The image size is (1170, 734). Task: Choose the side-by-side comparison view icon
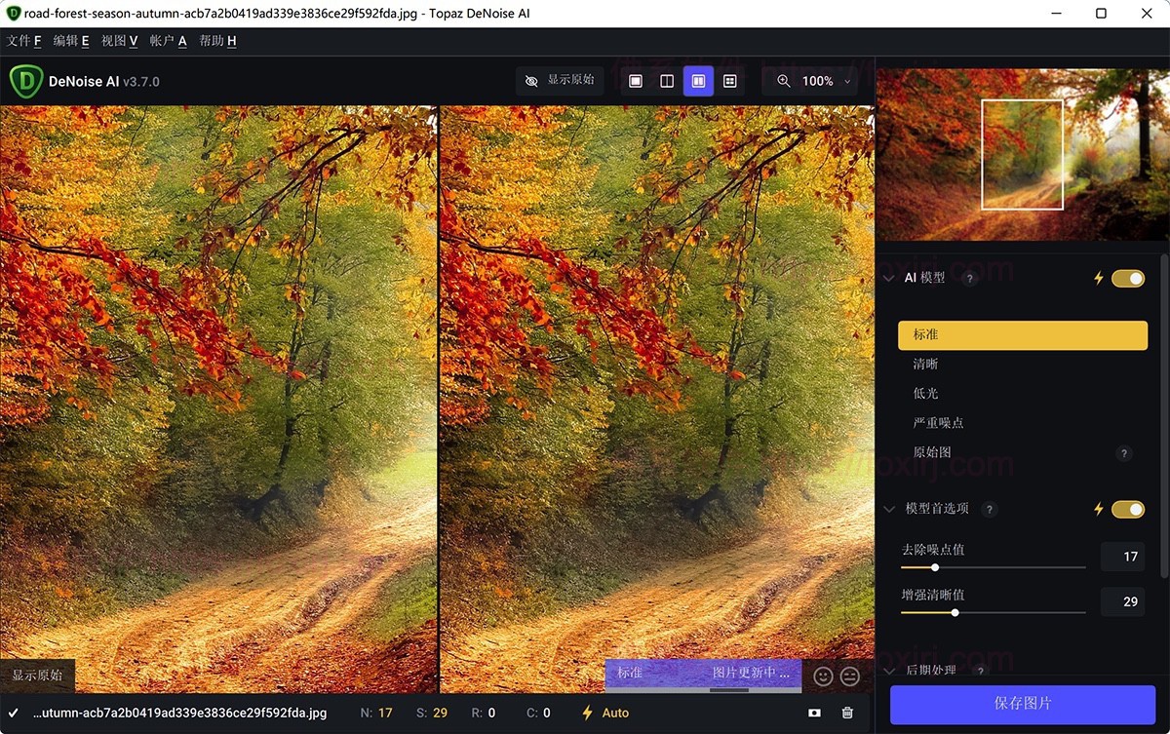pyautogui.click(x=698, y=82)
